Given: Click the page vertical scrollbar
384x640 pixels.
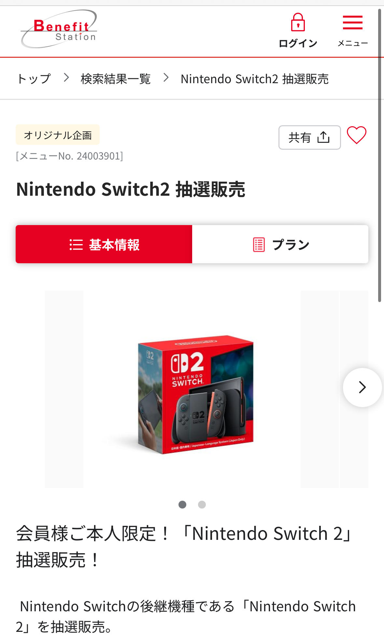Looking at the screenshot, I should (379, 156).
